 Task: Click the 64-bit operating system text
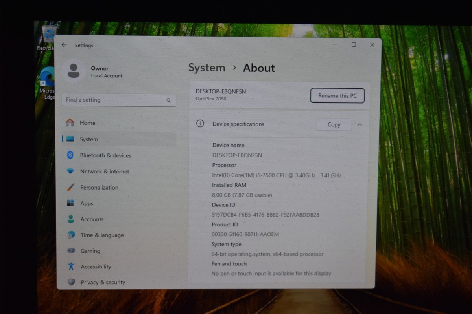[267, 254]
